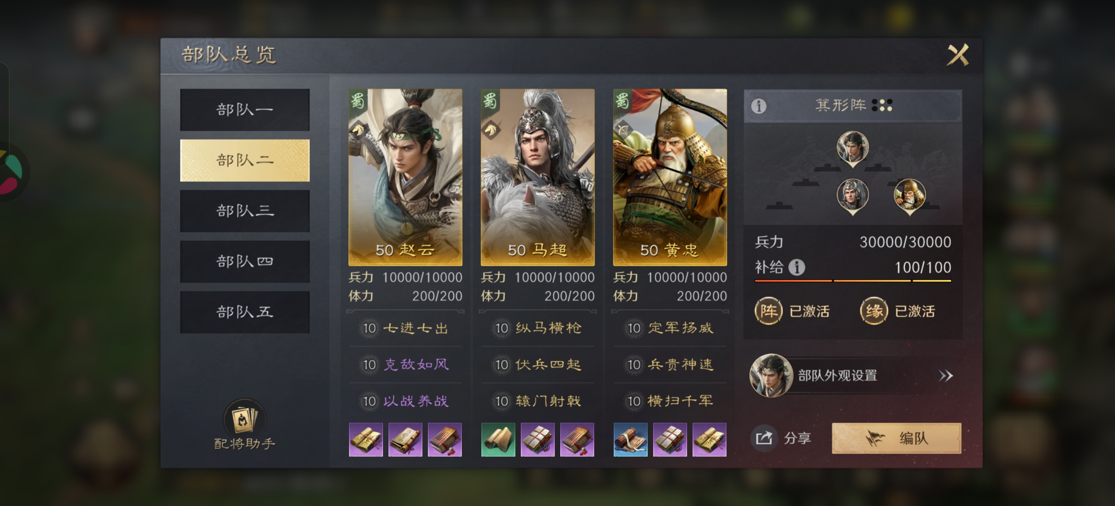Click the info icon next to 补给

click(796, 268)
